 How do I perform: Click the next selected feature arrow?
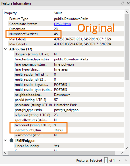tap(126, 160)
